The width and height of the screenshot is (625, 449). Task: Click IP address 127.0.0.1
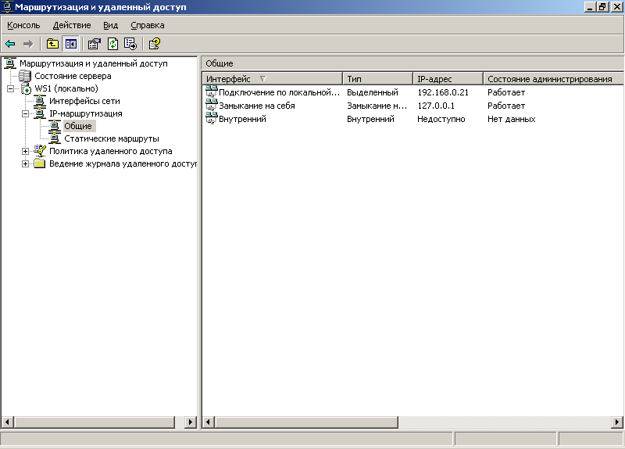(x=436, y=106)
